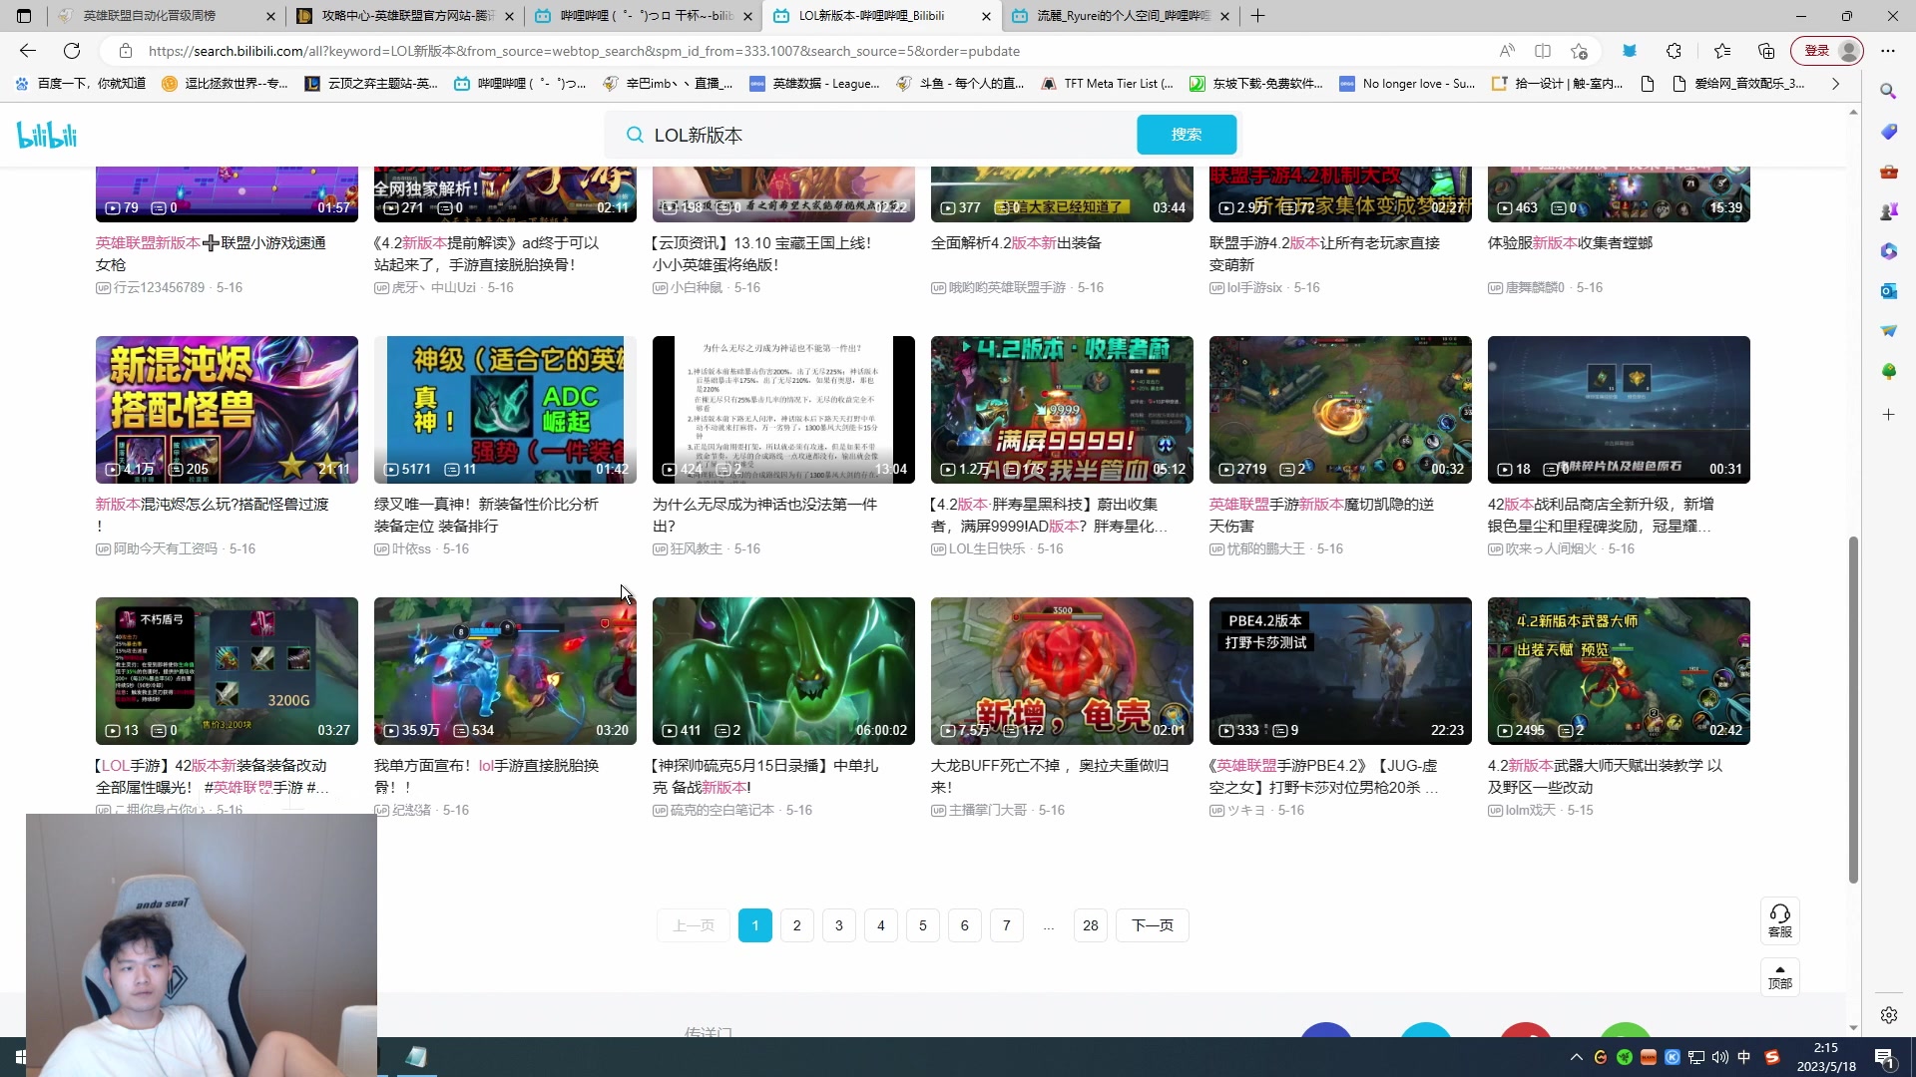Expand the bookmarks bar overflow chevron

point(1835,84)
